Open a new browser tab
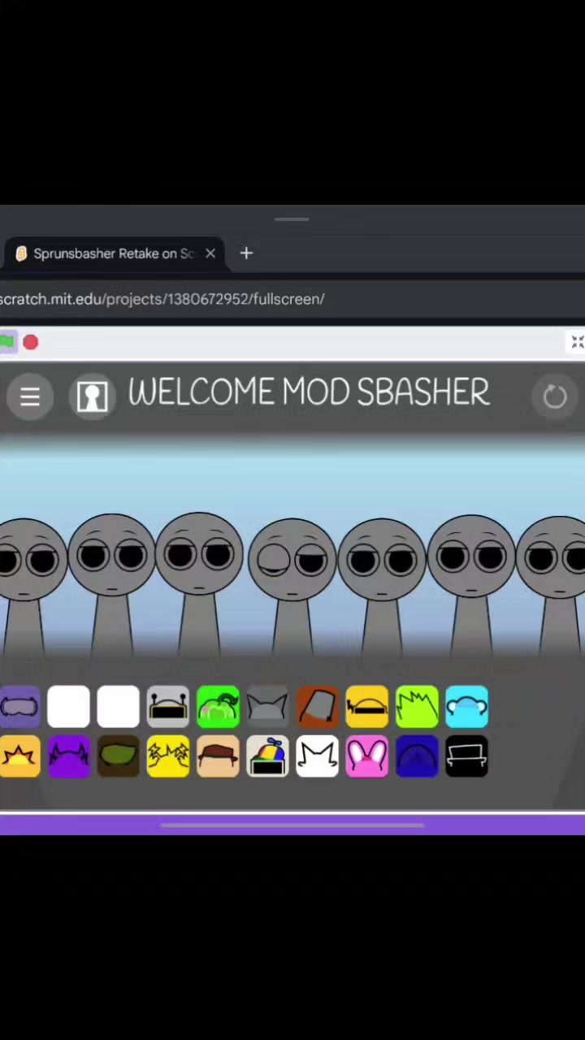 coord(246,253)
